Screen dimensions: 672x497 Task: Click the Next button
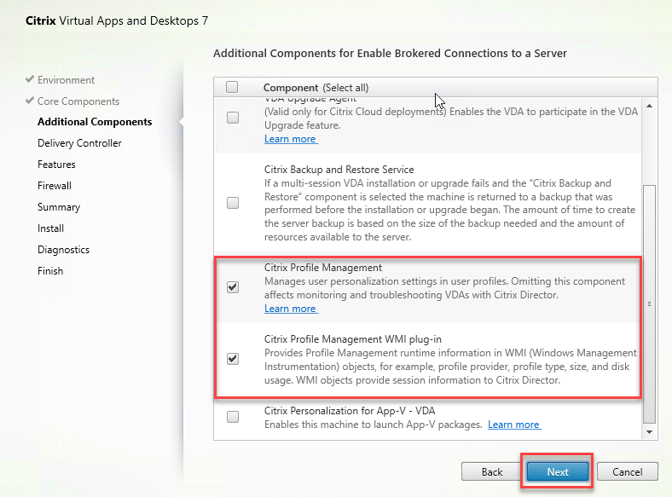(x=558, y=471)
